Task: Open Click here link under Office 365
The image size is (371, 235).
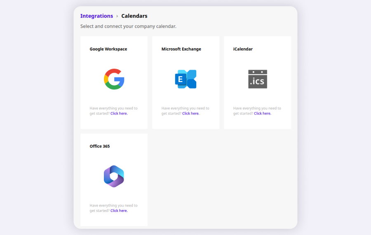Action: (x=119, y=211)
